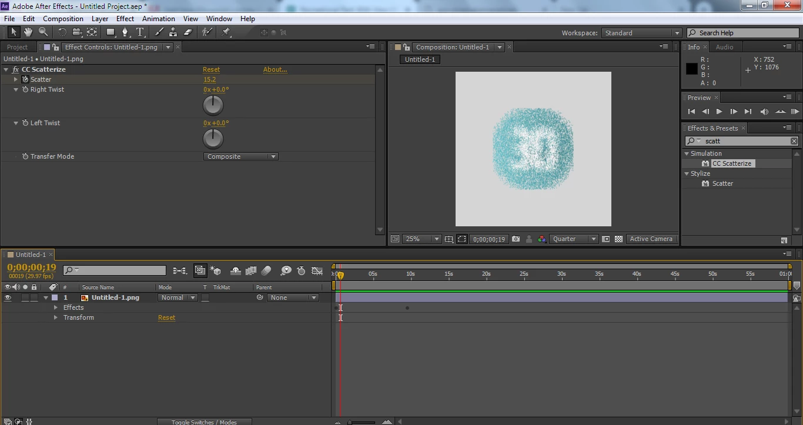Click the Left Twist angle dial

[x=213, y=139]
